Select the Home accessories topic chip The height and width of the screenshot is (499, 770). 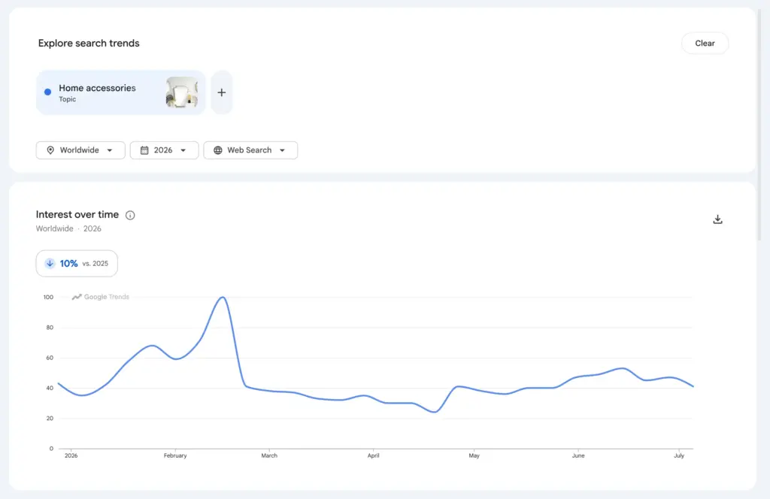tap(121, 92)
